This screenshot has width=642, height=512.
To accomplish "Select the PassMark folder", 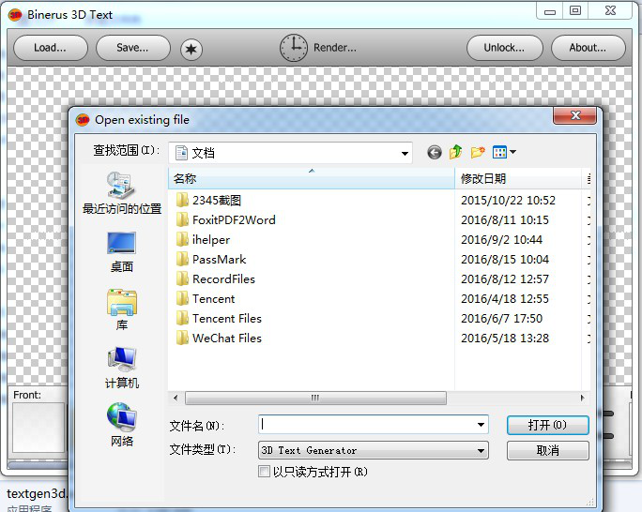I will [x=211, y=259].
